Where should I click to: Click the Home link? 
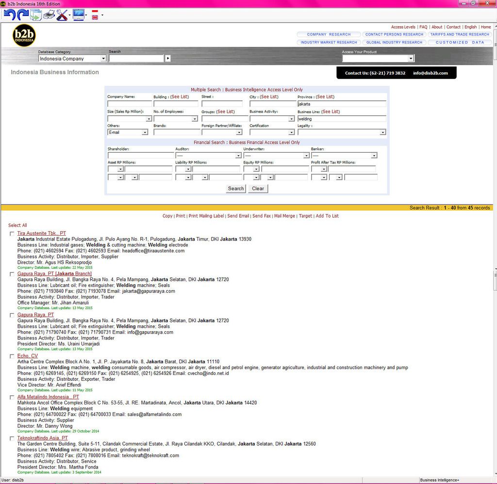tap(485, 27)
